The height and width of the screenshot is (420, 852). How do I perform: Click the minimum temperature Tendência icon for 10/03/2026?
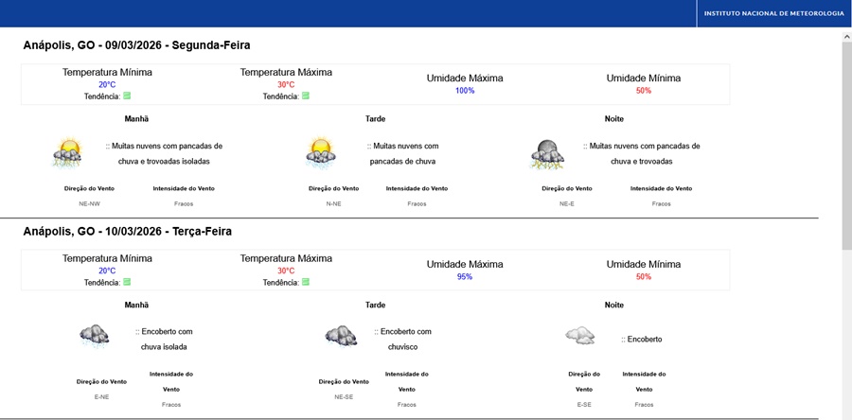point(127,282)
